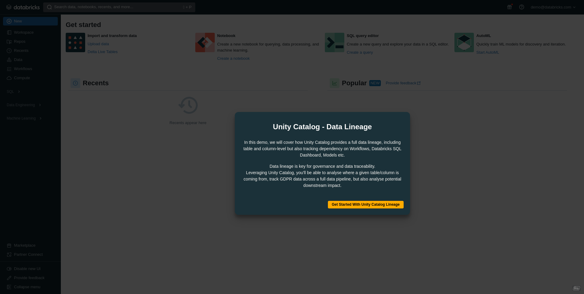Click the gift box icon in header
The width and height of the screenshot is (584, 294).
click(x=509, y=7)
